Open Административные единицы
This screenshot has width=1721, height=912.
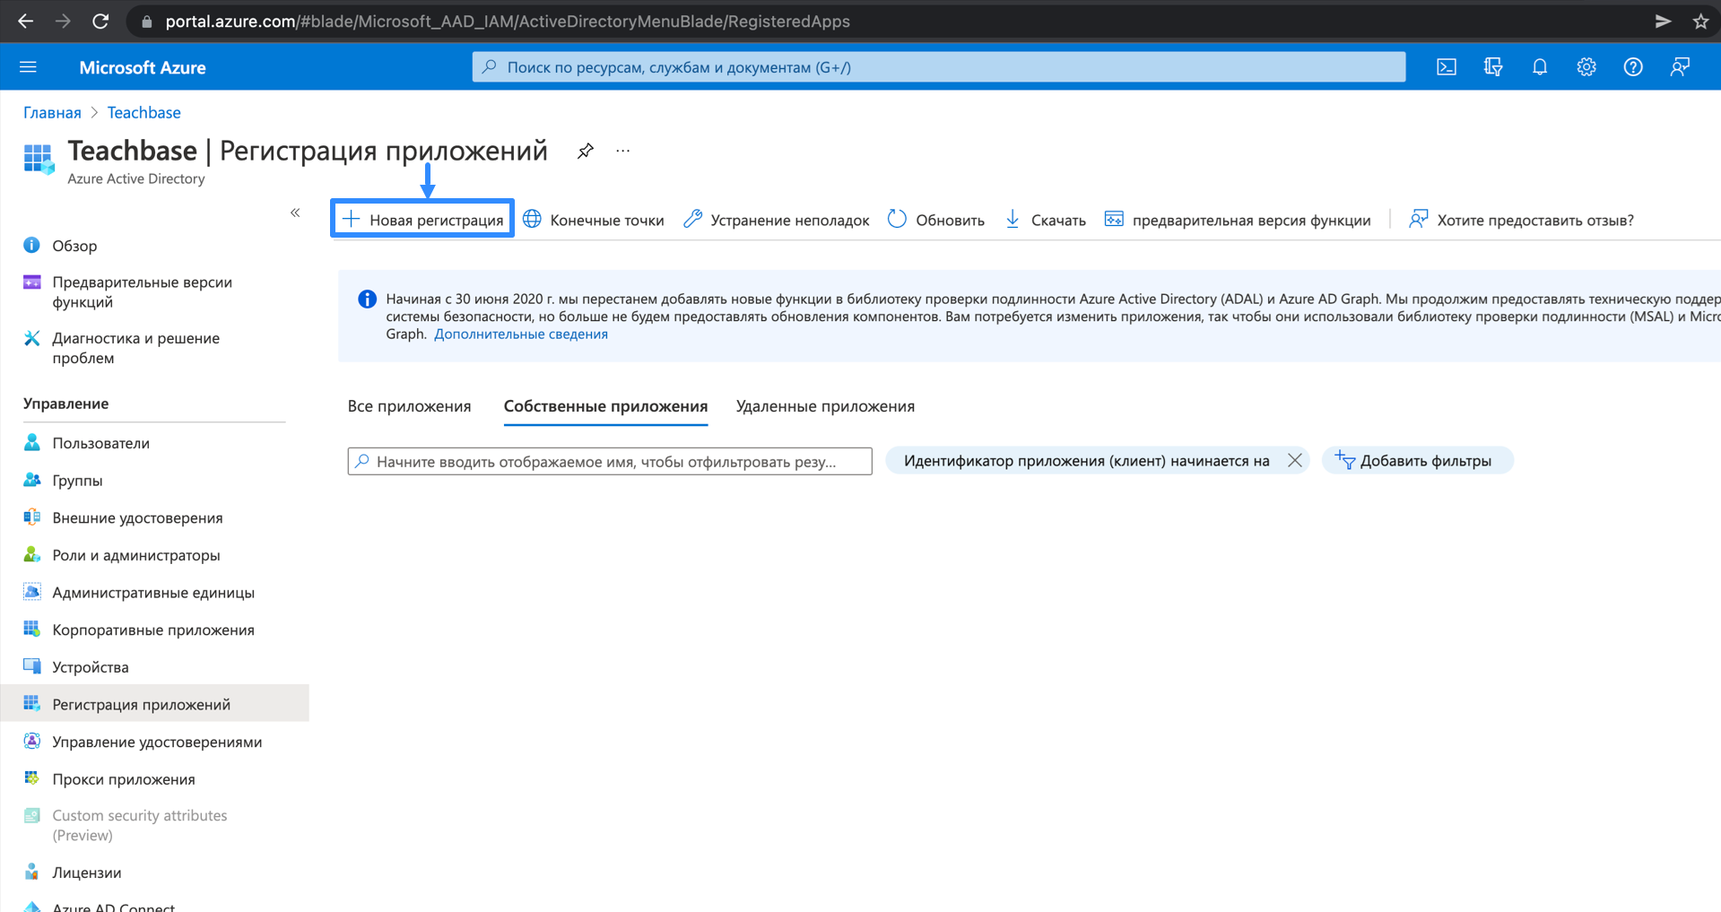[x=154, y=593]
